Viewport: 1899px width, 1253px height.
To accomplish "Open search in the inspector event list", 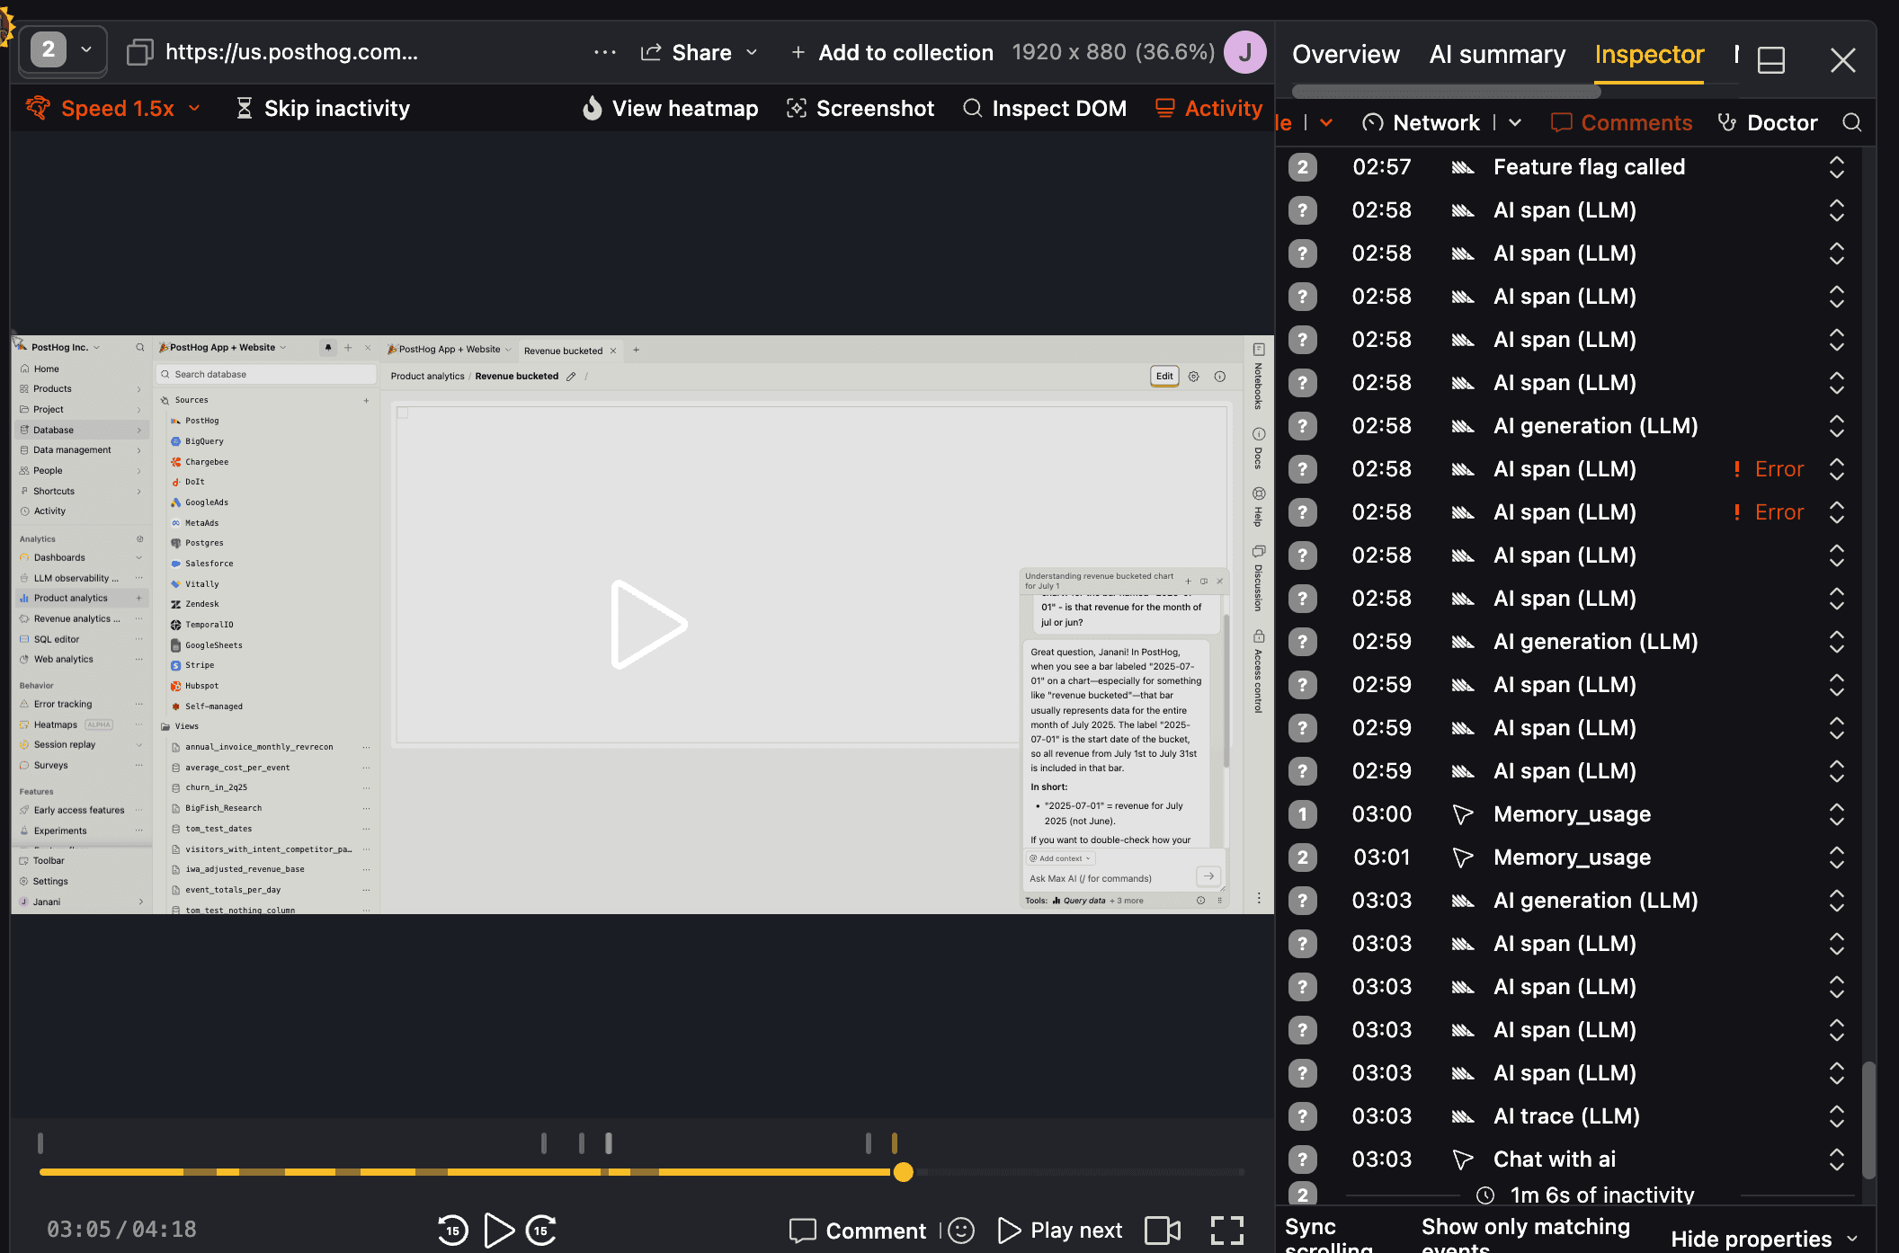I will click(1852, 122).
